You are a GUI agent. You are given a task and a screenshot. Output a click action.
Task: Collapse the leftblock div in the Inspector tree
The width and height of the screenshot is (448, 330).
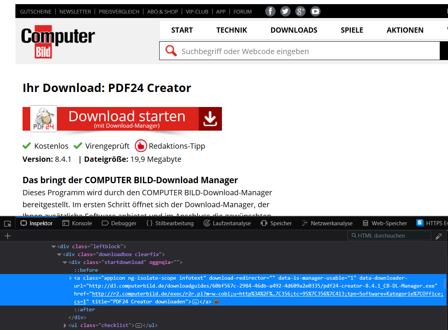53,246
